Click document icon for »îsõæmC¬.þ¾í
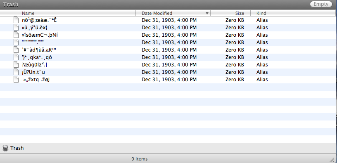Screen dimensions: 337x163 tap(16, 35)
